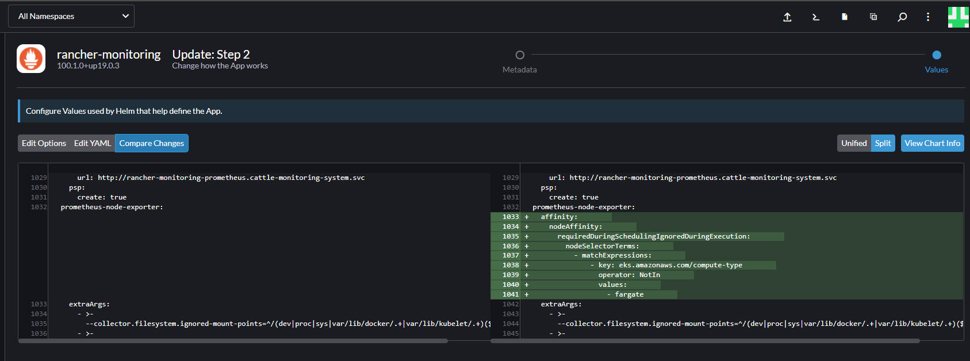Click the green user avatar
970x361 pixels.
click(x=959, y=17)
